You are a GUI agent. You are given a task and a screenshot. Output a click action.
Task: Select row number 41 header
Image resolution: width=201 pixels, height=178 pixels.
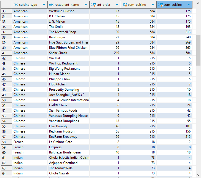point(6,53)
